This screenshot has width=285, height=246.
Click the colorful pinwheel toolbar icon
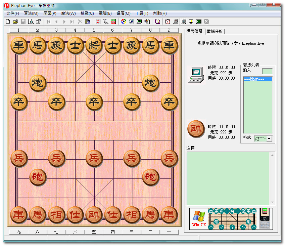[x=124, y=22]
